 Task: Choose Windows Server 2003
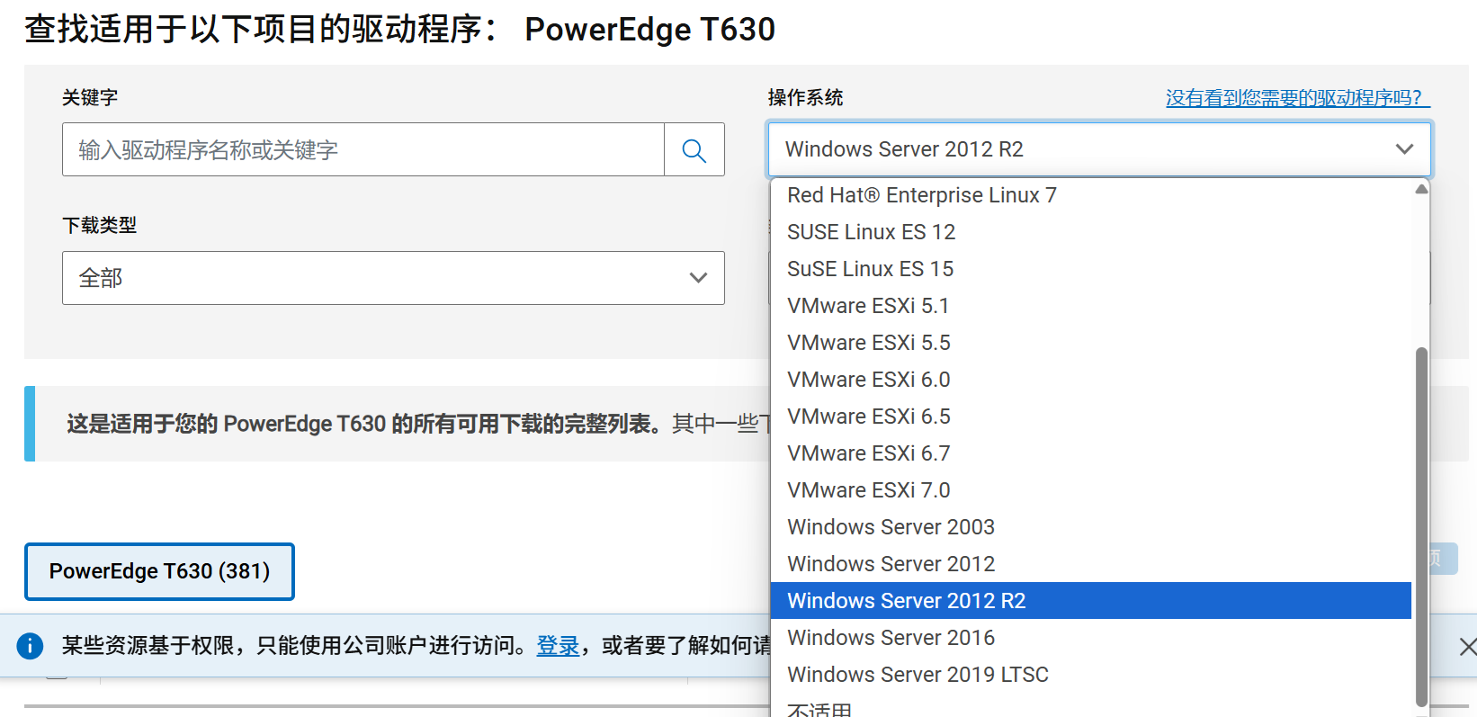890,526
